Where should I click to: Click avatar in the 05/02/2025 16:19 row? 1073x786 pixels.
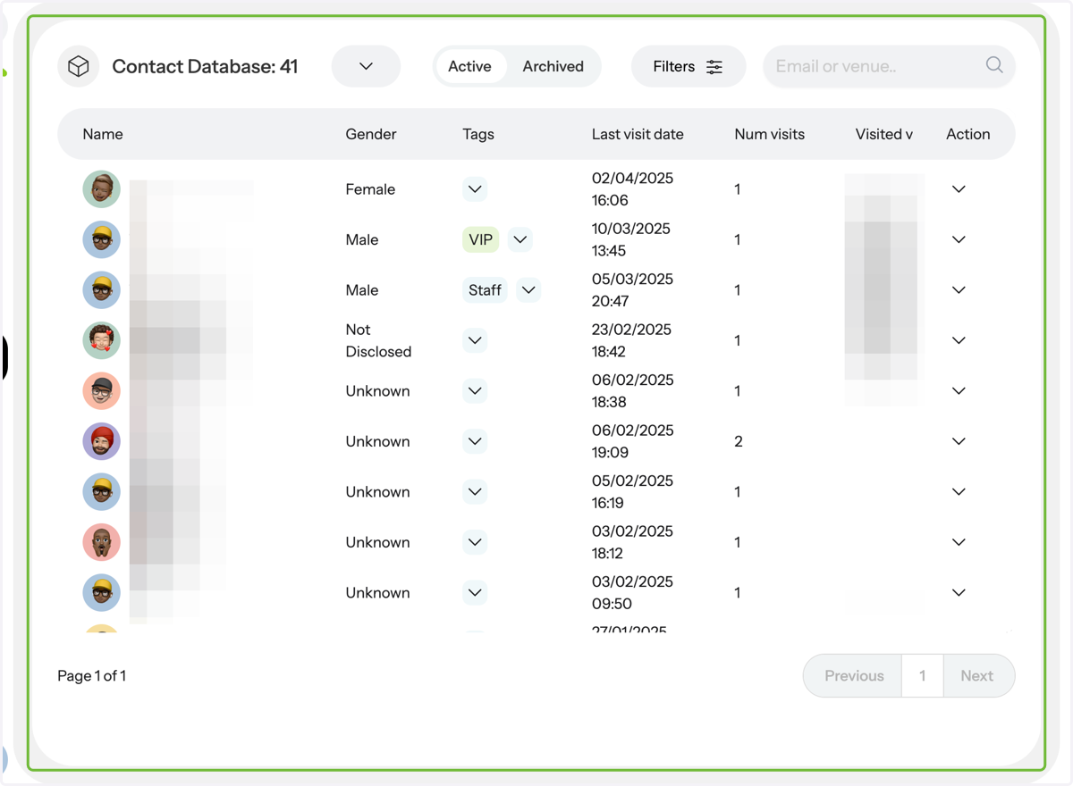click(102, 492)
